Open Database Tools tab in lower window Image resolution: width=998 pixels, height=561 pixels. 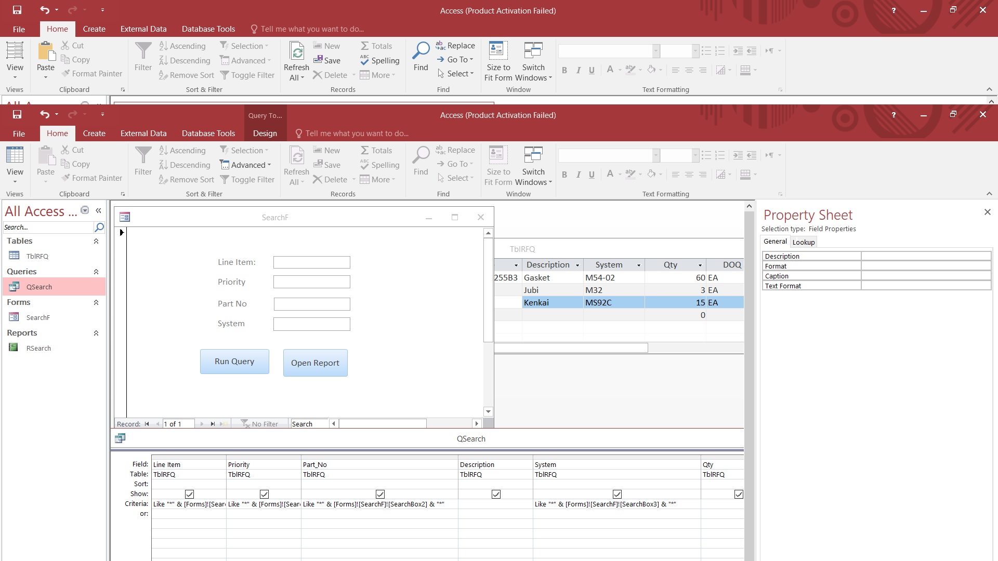pos(208,133)
